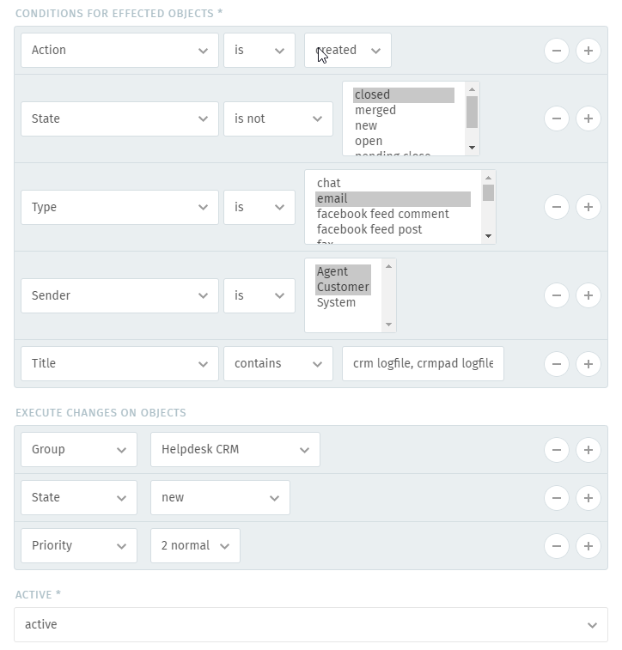Open the 'contains' operator dropdown
This screenshot has height=650, width=622.
(278, 364)
